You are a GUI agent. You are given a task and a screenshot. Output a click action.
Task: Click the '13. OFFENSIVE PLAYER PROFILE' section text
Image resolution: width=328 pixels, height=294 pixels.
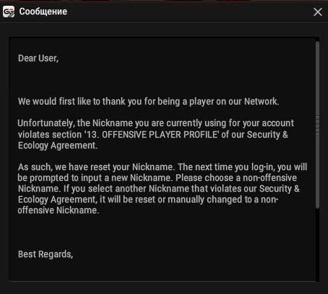coord(152,135)
